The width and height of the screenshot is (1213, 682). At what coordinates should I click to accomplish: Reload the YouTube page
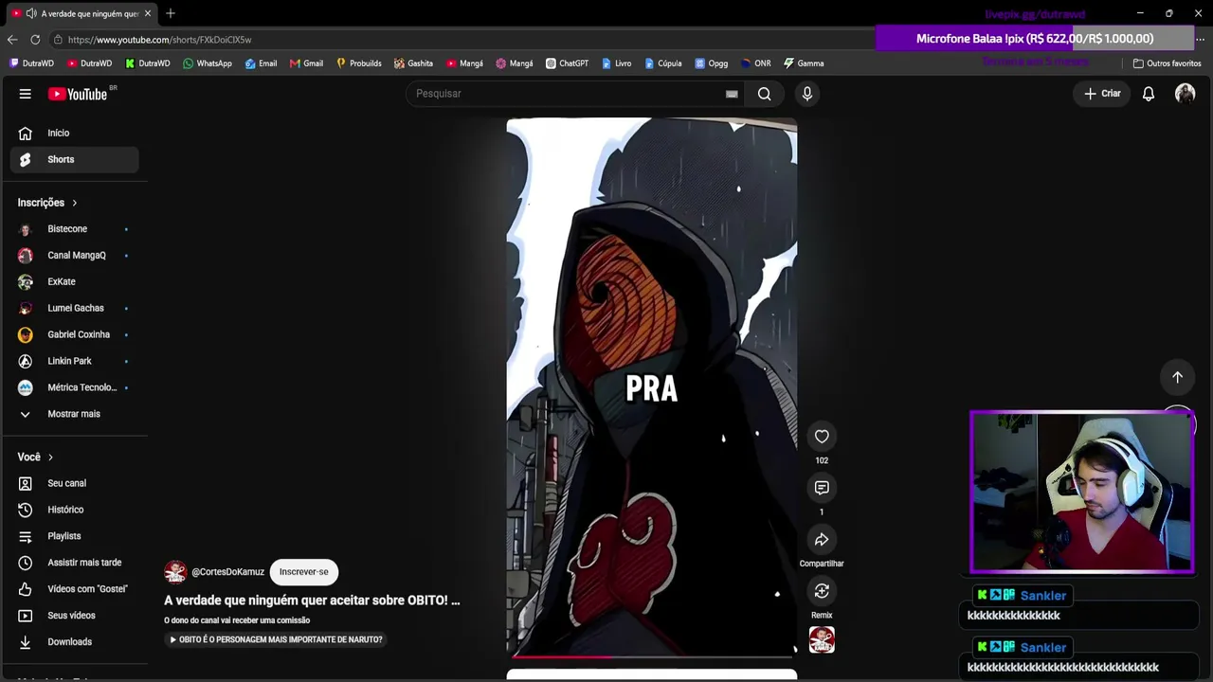(35, 40)
